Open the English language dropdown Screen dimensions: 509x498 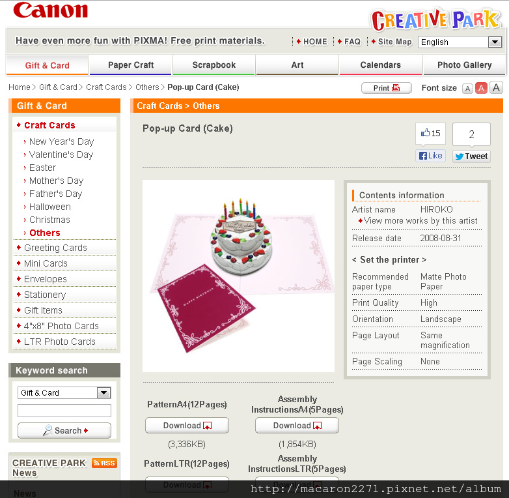pyautogui.click(x=460, y=42)
